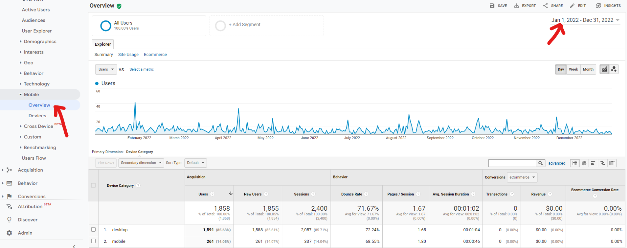
Task: Select the Ecommerce sub-tab
Action: (155, 54)
